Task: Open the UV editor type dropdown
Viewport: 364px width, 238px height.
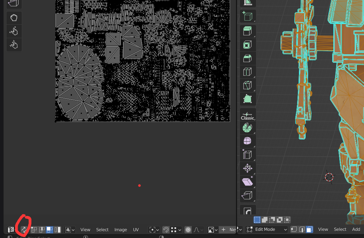Action: coord(11,230)
